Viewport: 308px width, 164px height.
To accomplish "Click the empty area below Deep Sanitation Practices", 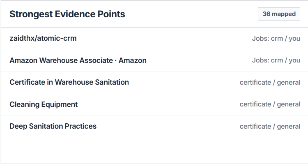I will [154, 150].
